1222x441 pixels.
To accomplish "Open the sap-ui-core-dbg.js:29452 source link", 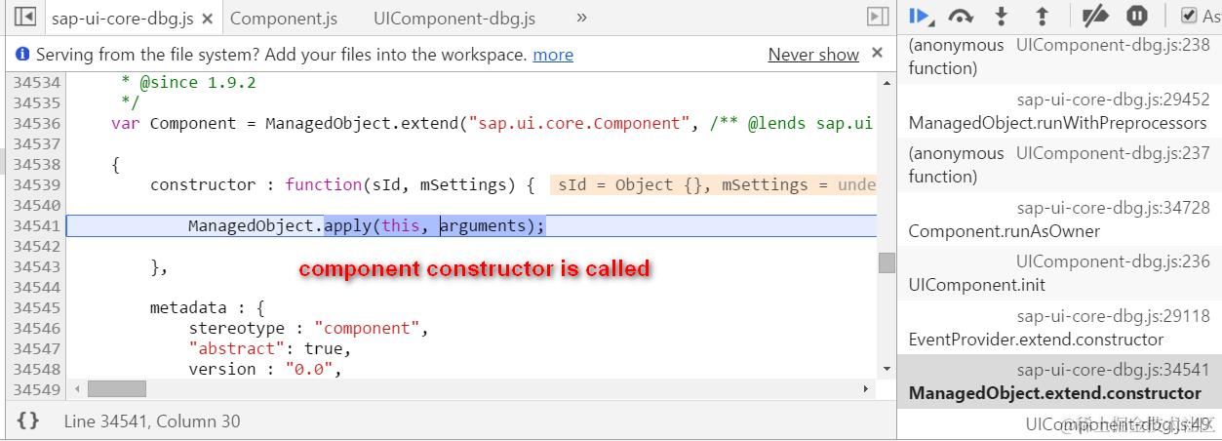I will point(1113,100).
